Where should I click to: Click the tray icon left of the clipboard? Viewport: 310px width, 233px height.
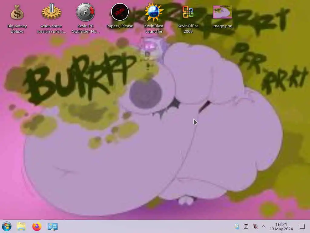point(237,226)
